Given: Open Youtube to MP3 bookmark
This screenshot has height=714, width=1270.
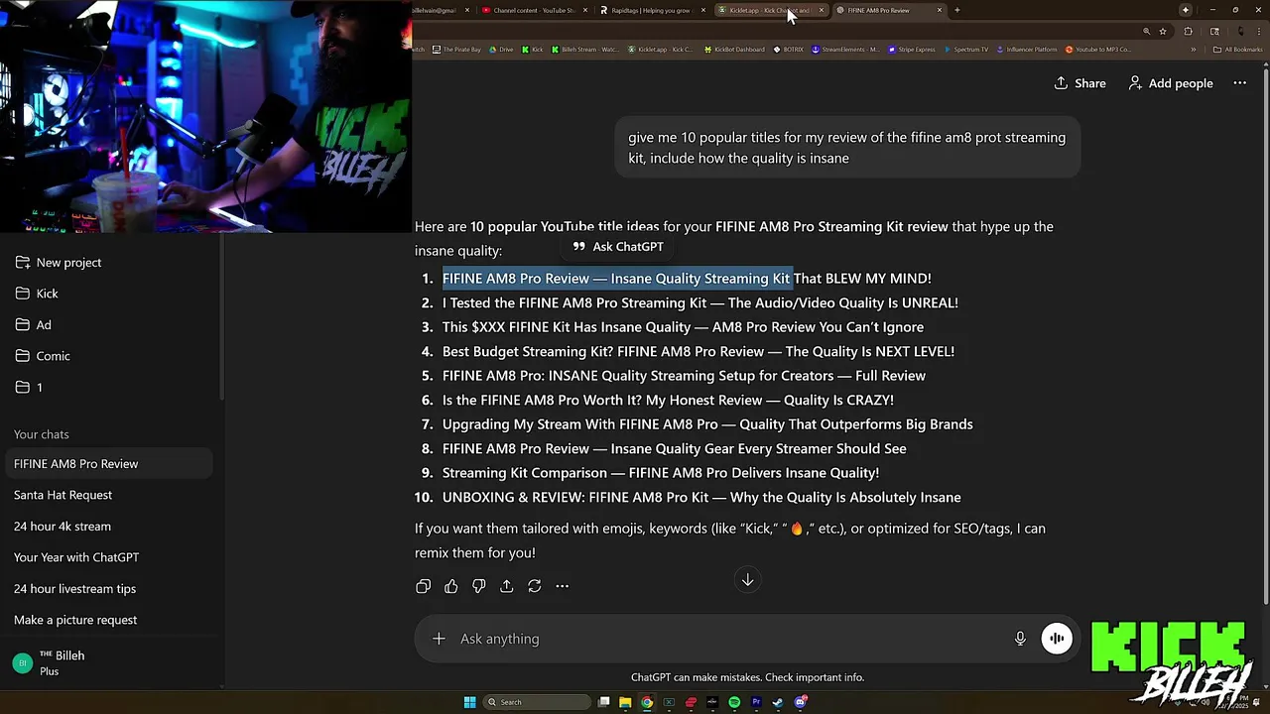Looking at the screenshot, I should (x=1098, y=50).
